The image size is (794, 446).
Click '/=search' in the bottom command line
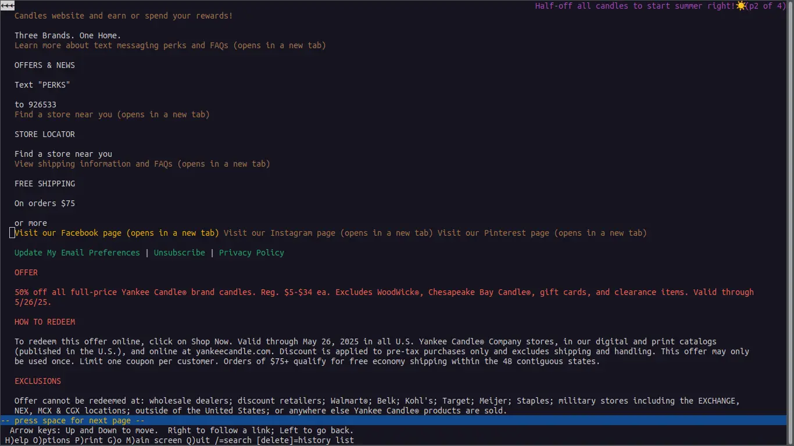coord(233,440)
